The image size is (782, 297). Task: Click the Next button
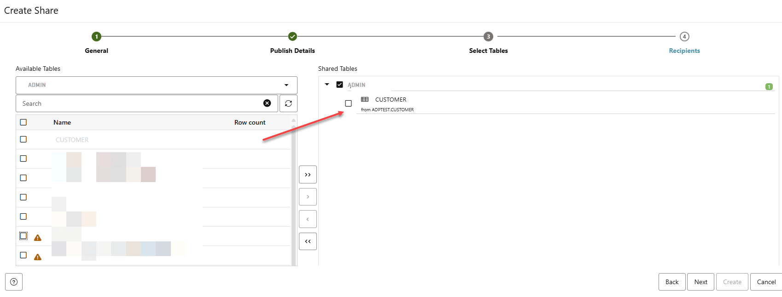pos(701,282)
